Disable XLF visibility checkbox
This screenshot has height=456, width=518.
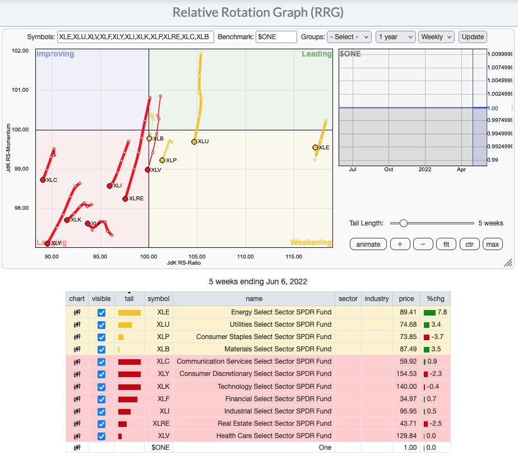[101, 399]
